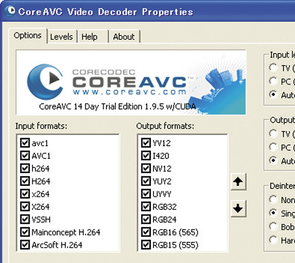295x263 pixels.
Task: Select Auto option under Input levels
Action: [x=273, y=95]
